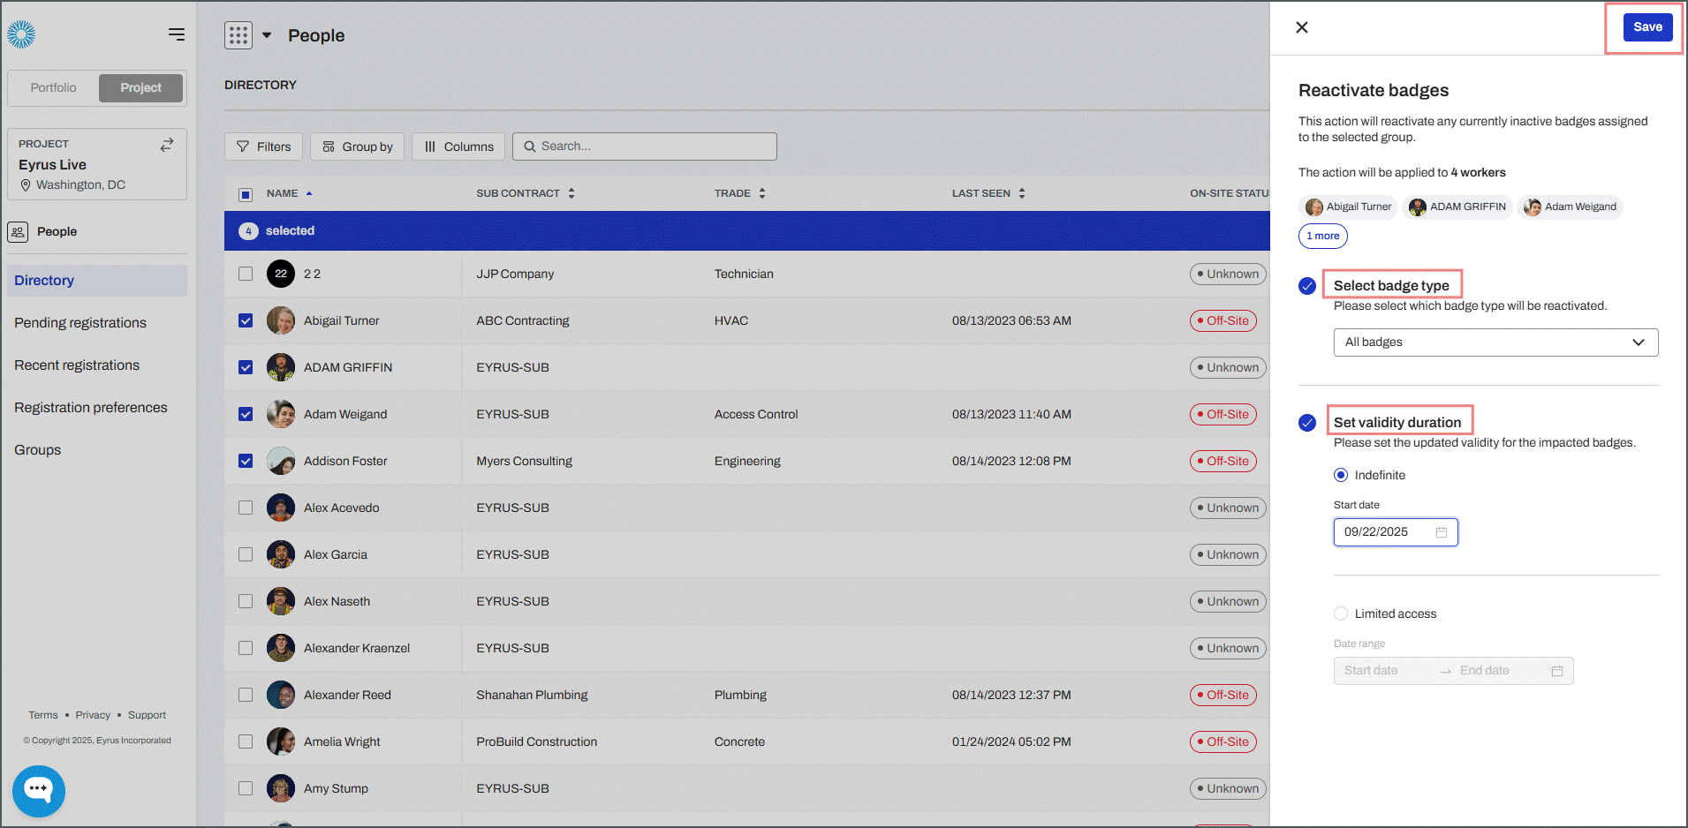Open Directory in the sidebar
This screenshot has width=1688, height=828.
(x=97, y=281)
